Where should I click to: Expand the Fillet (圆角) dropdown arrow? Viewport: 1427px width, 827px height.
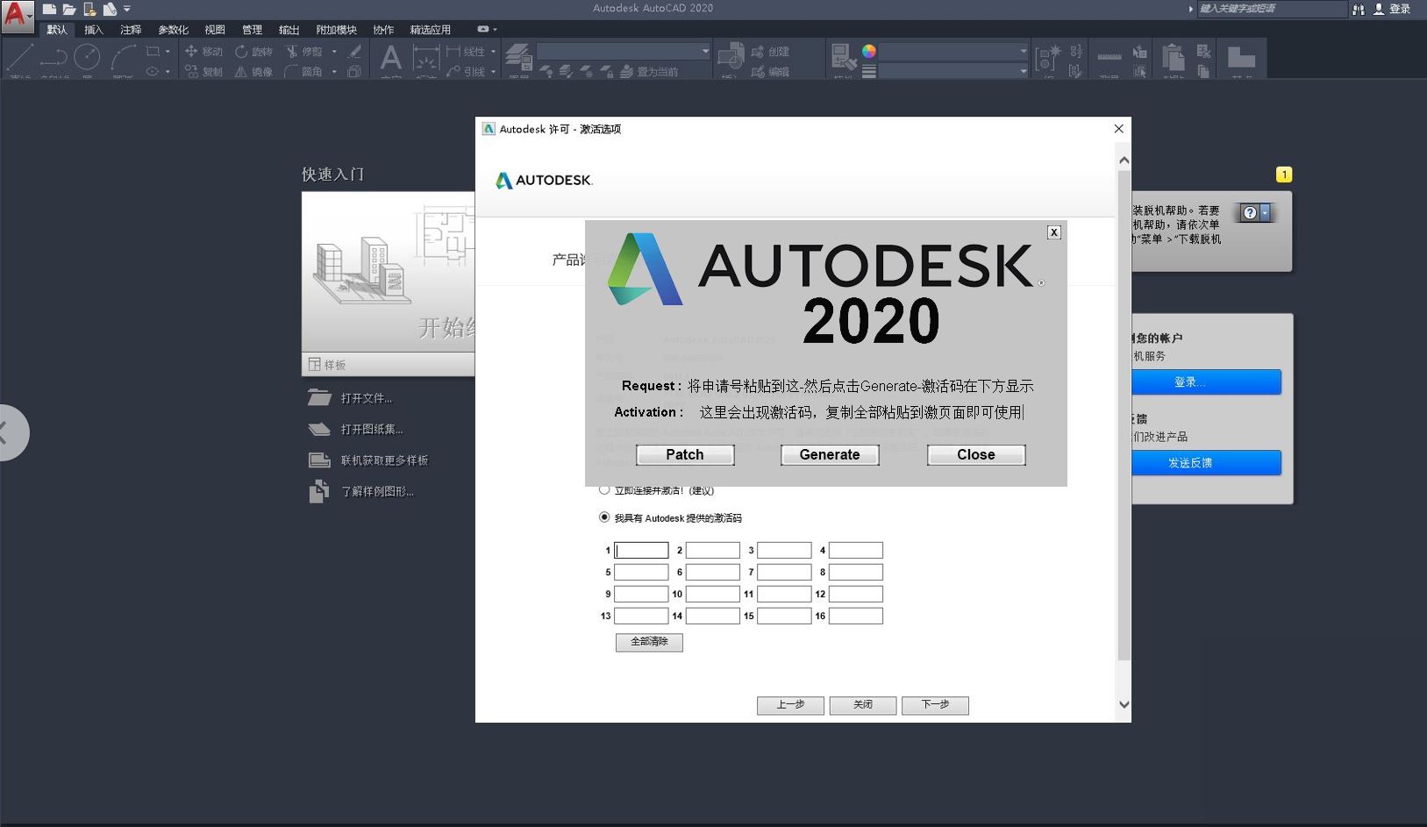click(334, 72)
